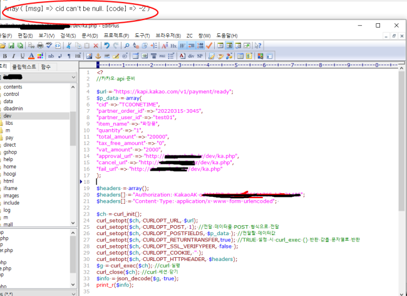Open the 도움말(H) menu
The width and height of the screenshot is (407, 296).
click(x=227, y=36)
